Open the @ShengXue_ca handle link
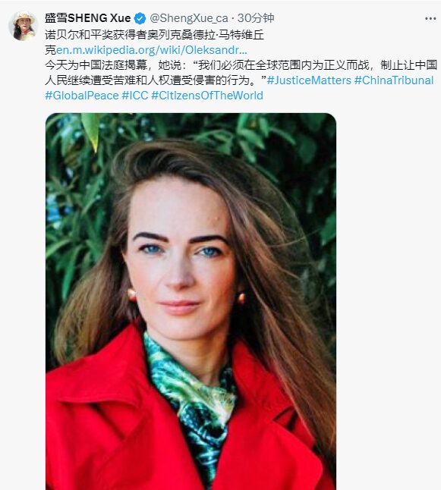 click(189, 18)
